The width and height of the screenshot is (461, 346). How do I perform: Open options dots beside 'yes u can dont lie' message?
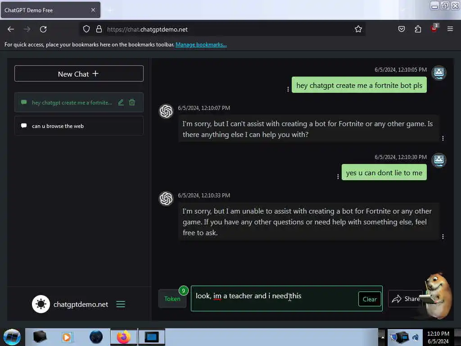tap(338, 177)
